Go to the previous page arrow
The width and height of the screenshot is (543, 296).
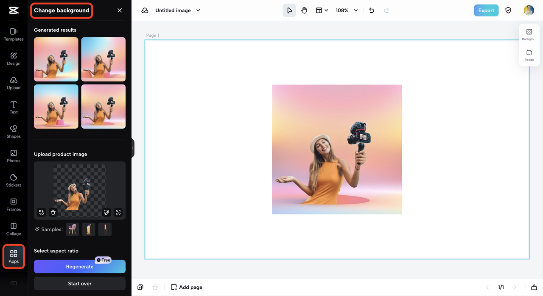pyautogui.click(x=487, y=287)
